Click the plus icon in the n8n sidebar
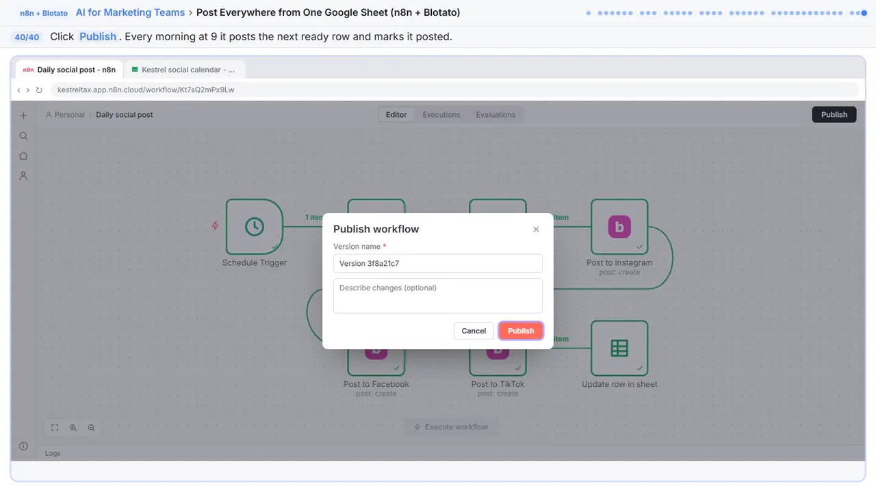The width and height of the screenshot is (876, 492). 23,115
